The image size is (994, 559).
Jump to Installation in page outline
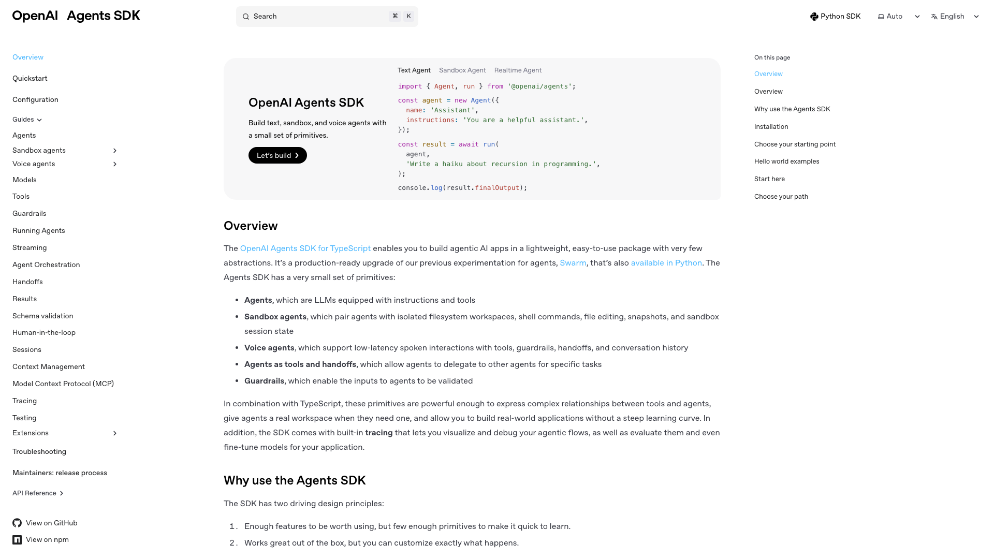pyautogui.click(x=771, y=127)
